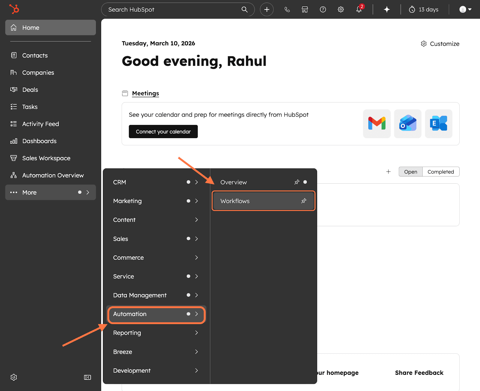Image resolution: width=480 pixels, height=391 pixels.
Task: Select the Gmail calendar thumbnail
Action: tap(377, 123)
